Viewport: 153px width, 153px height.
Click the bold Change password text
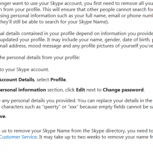tap(123, 90)
